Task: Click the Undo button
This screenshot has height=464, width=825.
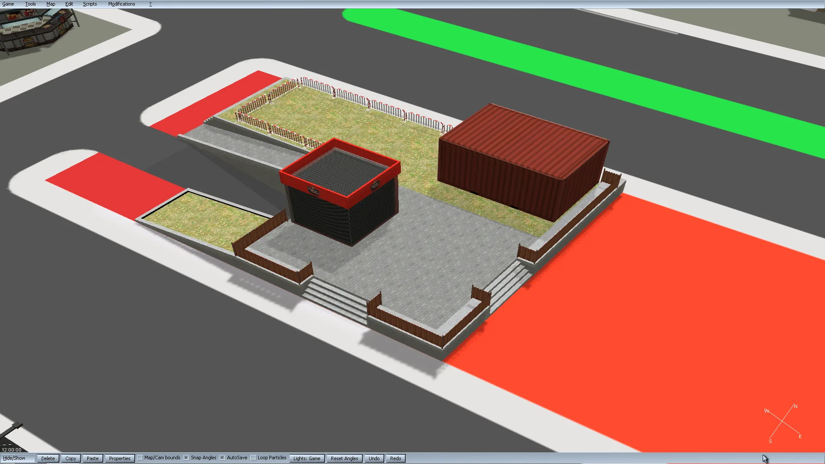Action: pos(374,458)
